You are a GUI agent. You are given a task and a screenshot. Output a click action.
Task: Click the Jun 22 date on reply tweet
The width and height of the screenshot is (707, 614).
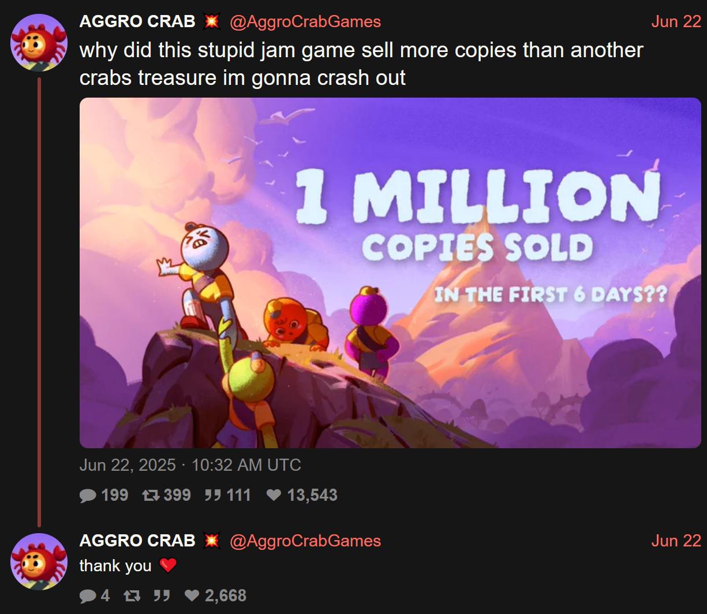coord(676,541)
